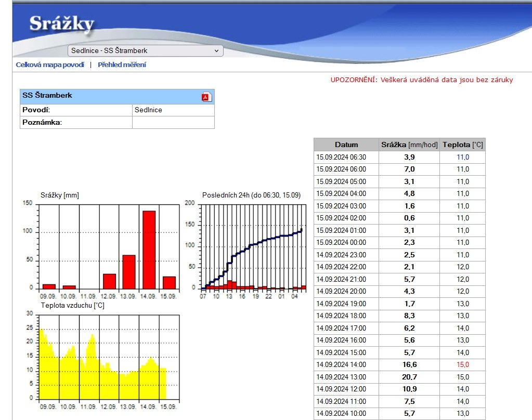Viewport: 532px width, 420px height.
Task: Select the 14.09.2024 10:00 table row date
Action: click(x=341, y=414)
